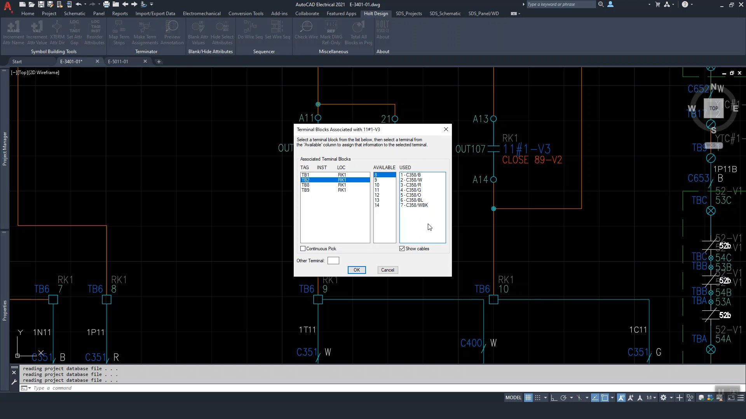Click the Undo arrow icon
Screen dimensions: 746x419
coord(78,4)
